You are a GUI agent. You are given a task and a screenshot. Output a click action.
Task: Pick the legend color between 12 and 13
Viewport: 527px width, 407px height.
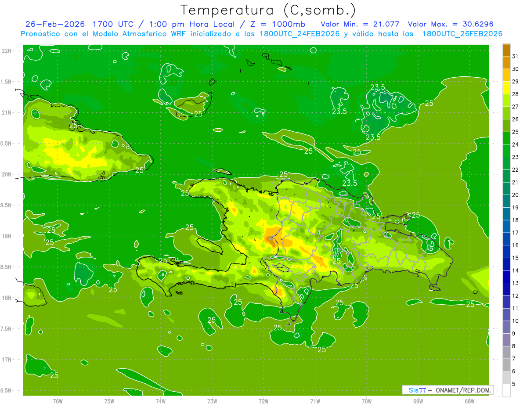coord(506,290)
